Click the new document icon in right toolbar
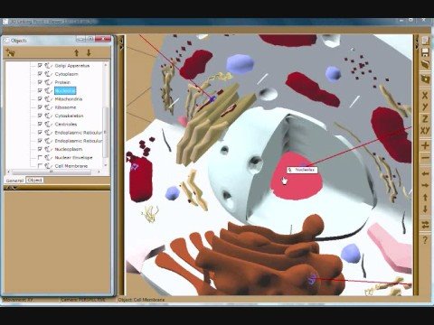 point(425,41)
